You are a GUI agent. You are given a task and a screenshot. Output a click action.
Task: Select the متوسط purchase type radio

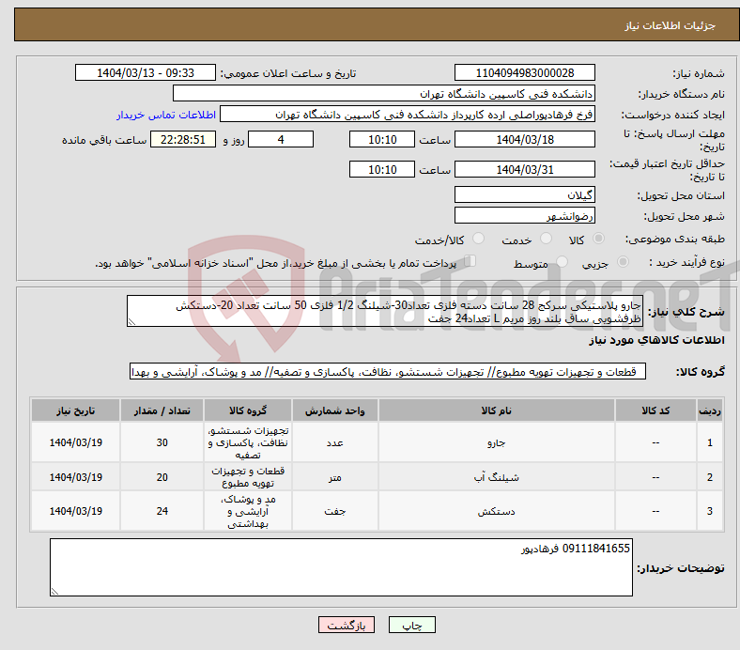[x=563, y=261]
